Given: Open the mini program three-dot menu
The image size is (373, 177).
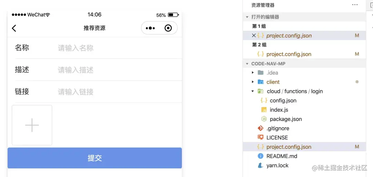Looking at the screenshot, I should click(x=150, y=28).
